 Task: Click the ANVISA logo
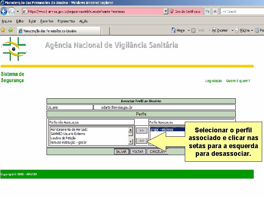click(14, 49)
